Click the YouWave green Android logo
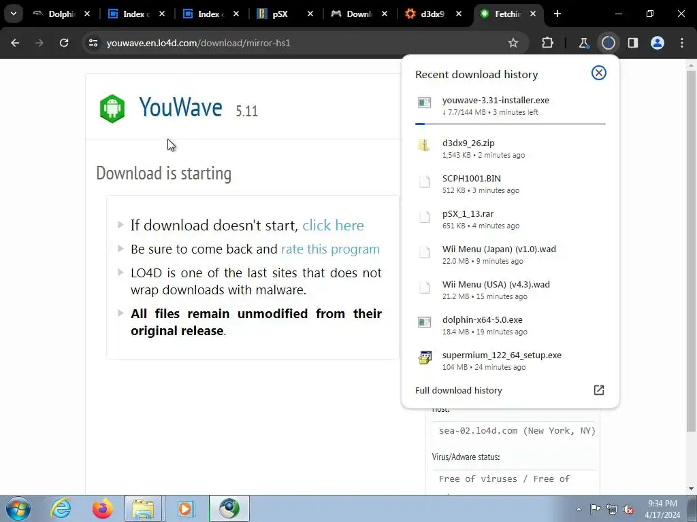 point(112,108)
